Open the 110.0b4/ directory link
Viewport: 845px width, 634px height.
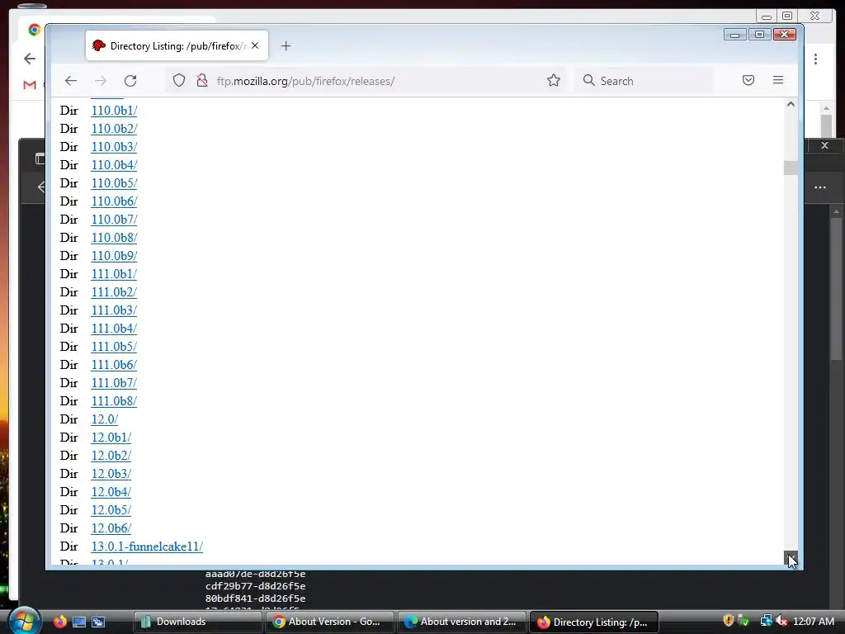[114, 165]
